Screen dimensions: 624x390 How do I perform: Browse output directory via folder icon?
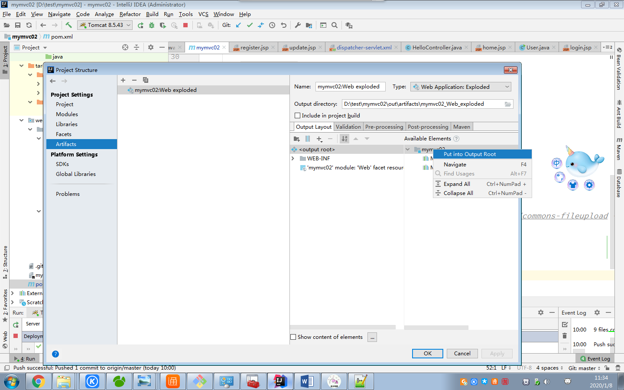[x=508, y=104]
